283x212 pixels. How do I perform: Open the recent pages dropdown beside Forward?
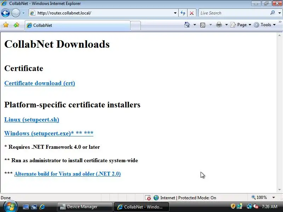coord(23,13)
